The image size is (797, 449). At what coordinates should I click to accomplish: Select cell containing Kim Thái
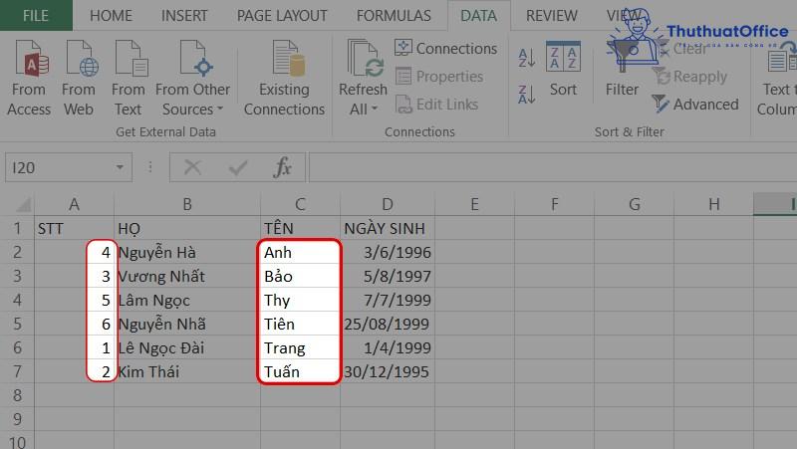click(x=187, y=371)
